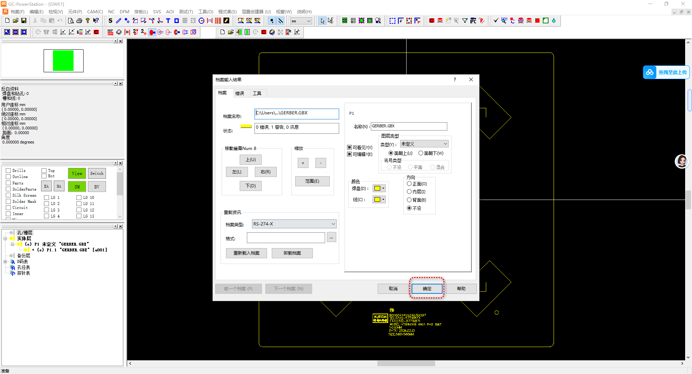692x374 pixels.
Task: Select the bold S tool icon
Action: pyautogui.click(x=110, y=21)
